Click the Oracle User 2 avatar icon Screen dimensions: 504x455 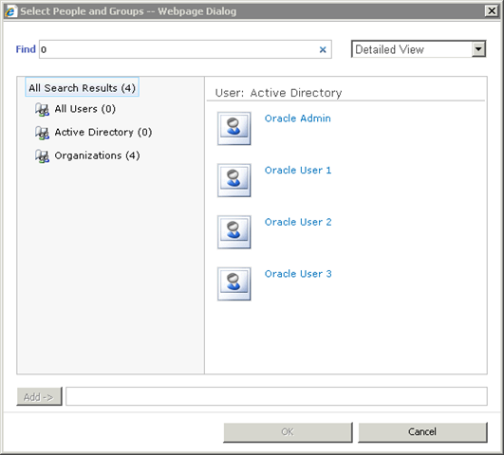pos(234,232)
